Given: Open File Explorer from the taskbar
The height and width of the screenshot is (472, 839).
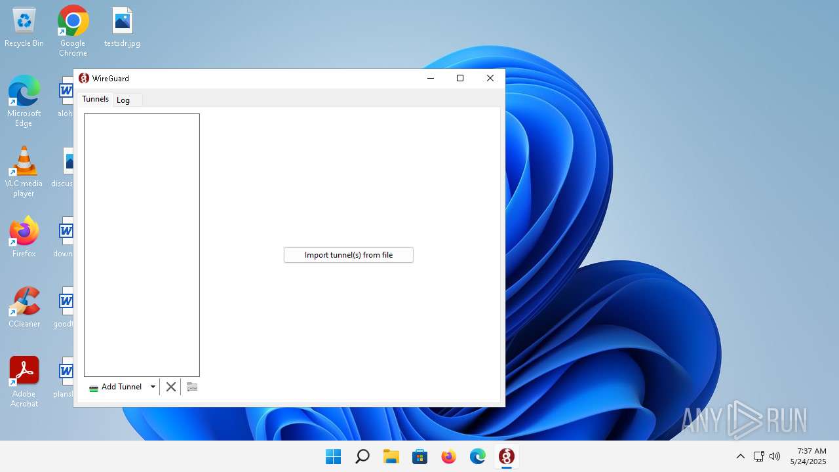Looking at the screenshot, I should pos(391,456).
